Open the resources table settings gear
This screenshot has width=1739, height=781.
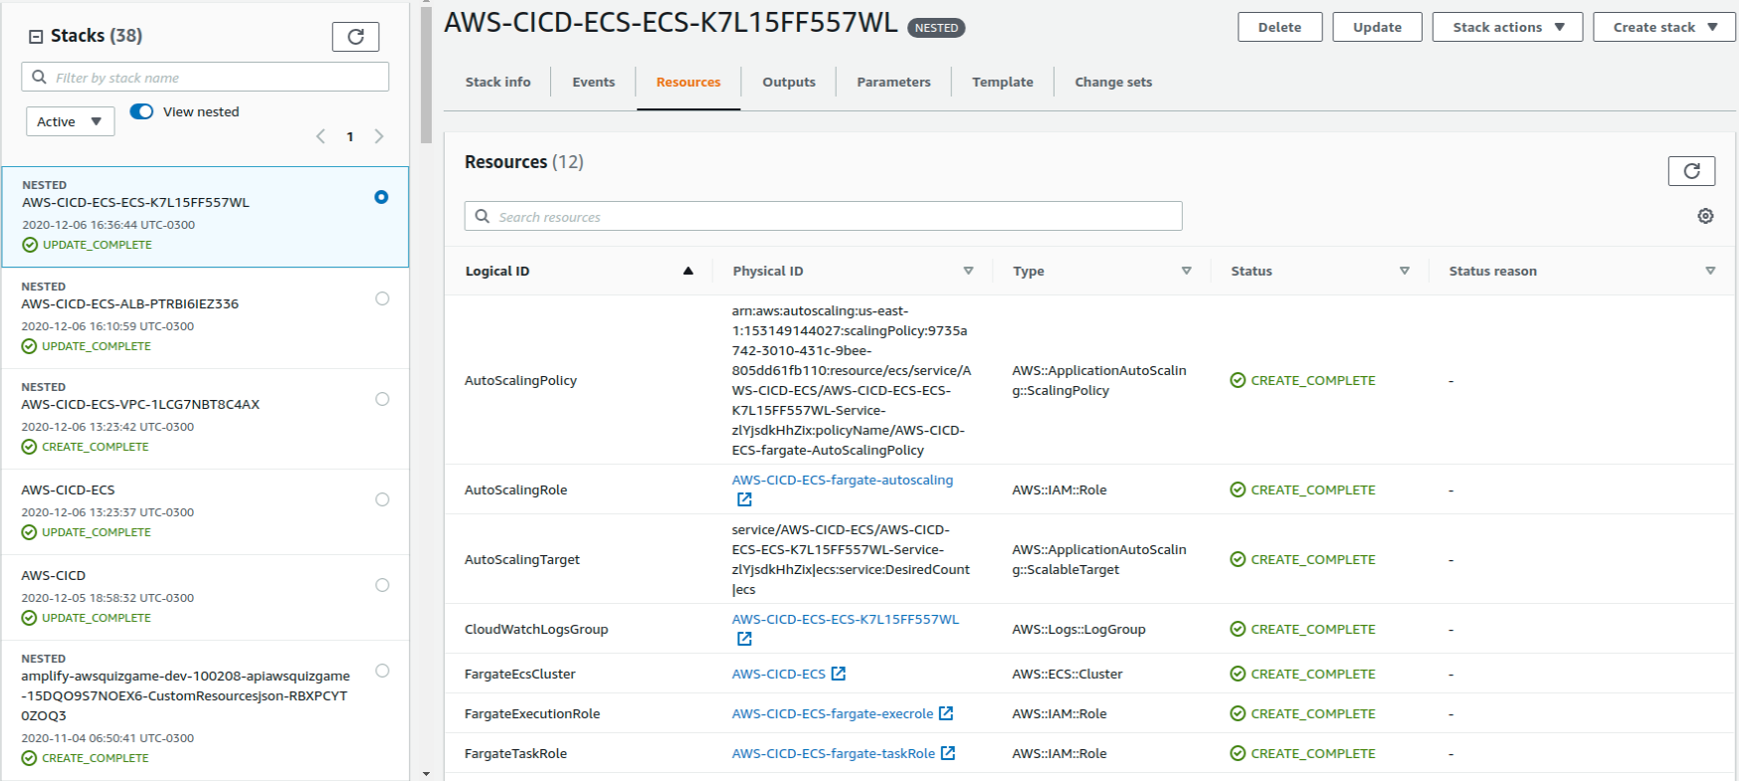(x=1705, y=216)
